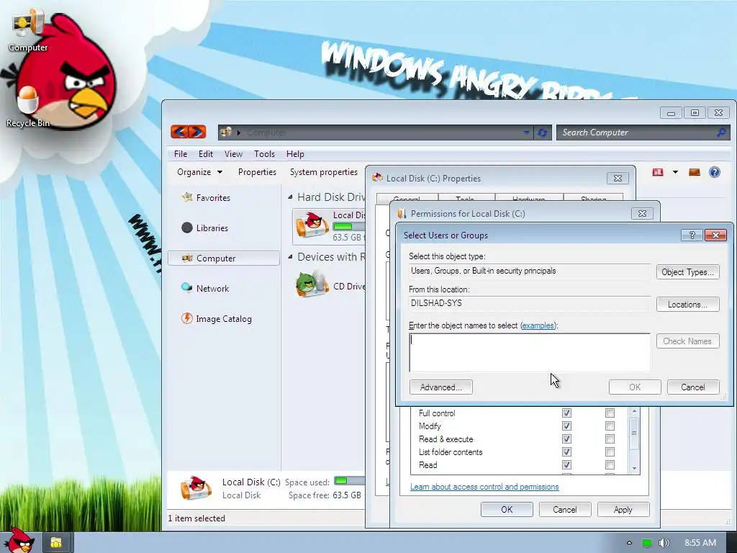Open the File menu

[x=181, y=154]
